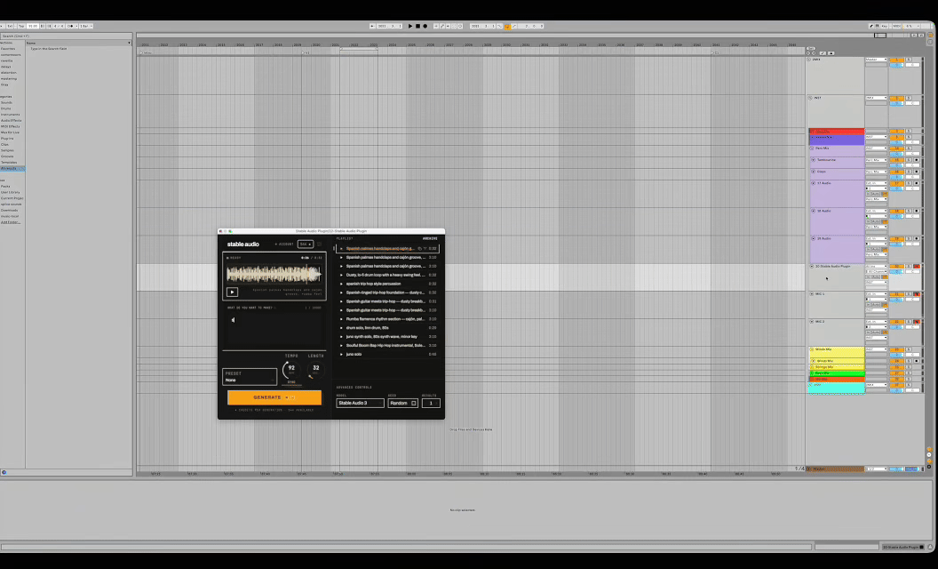Screen dimensions: 938x569
Task: Open the Account link in Stable Audio
Action: click(284, 244)
